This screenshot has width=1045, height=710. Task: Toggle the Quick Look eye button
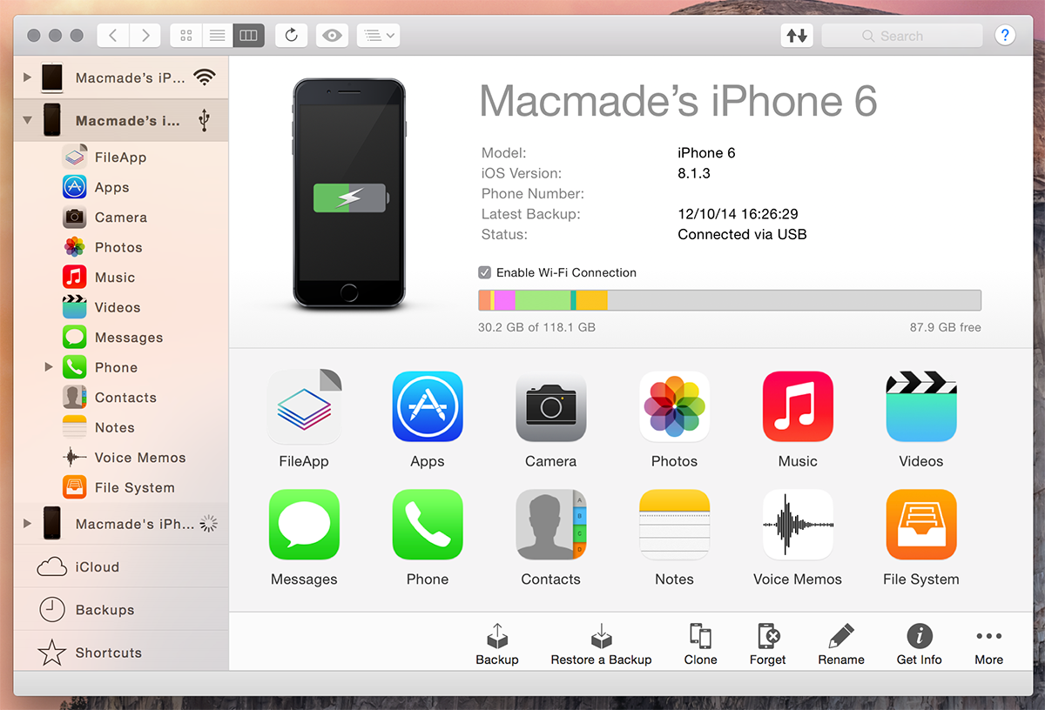[x=332, y=36]
